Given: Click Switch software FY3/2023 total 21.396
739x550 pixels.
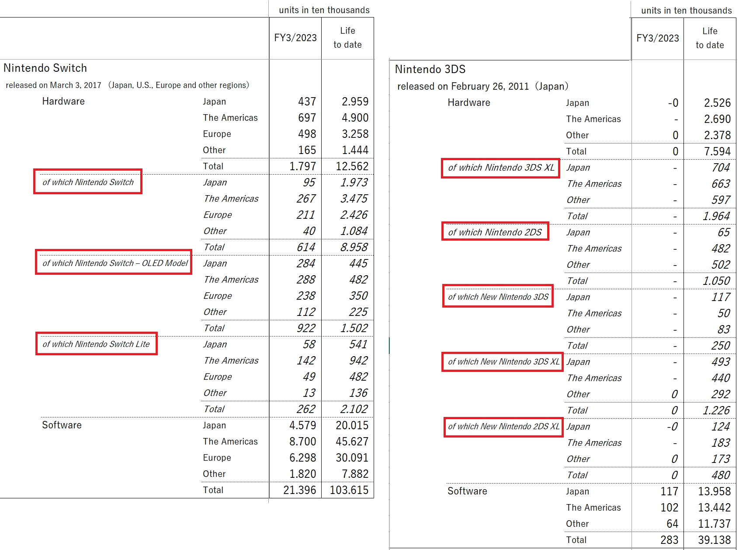Looking at the screenshot, I should [300, 490].
